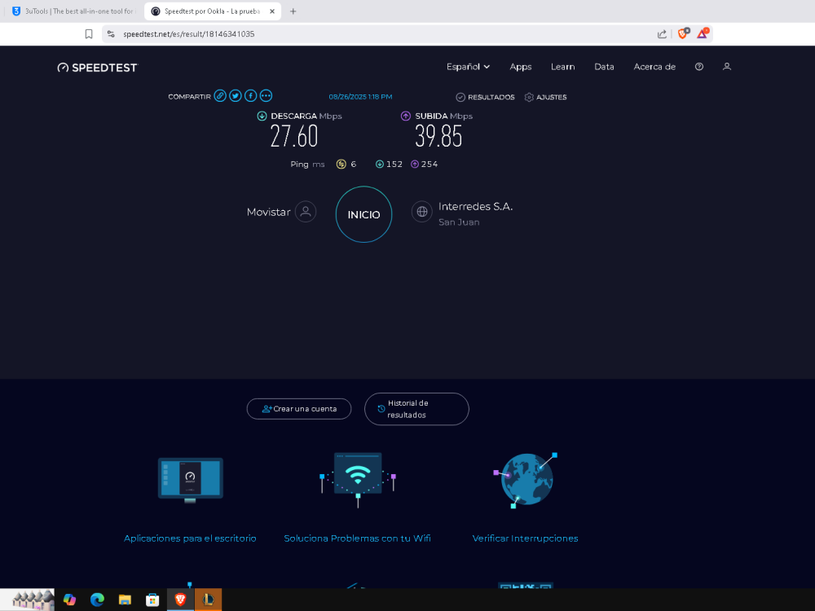This screenshot has width=815, height=611.
Task: Open the Acerca de menu
Action: coord(654,67)
